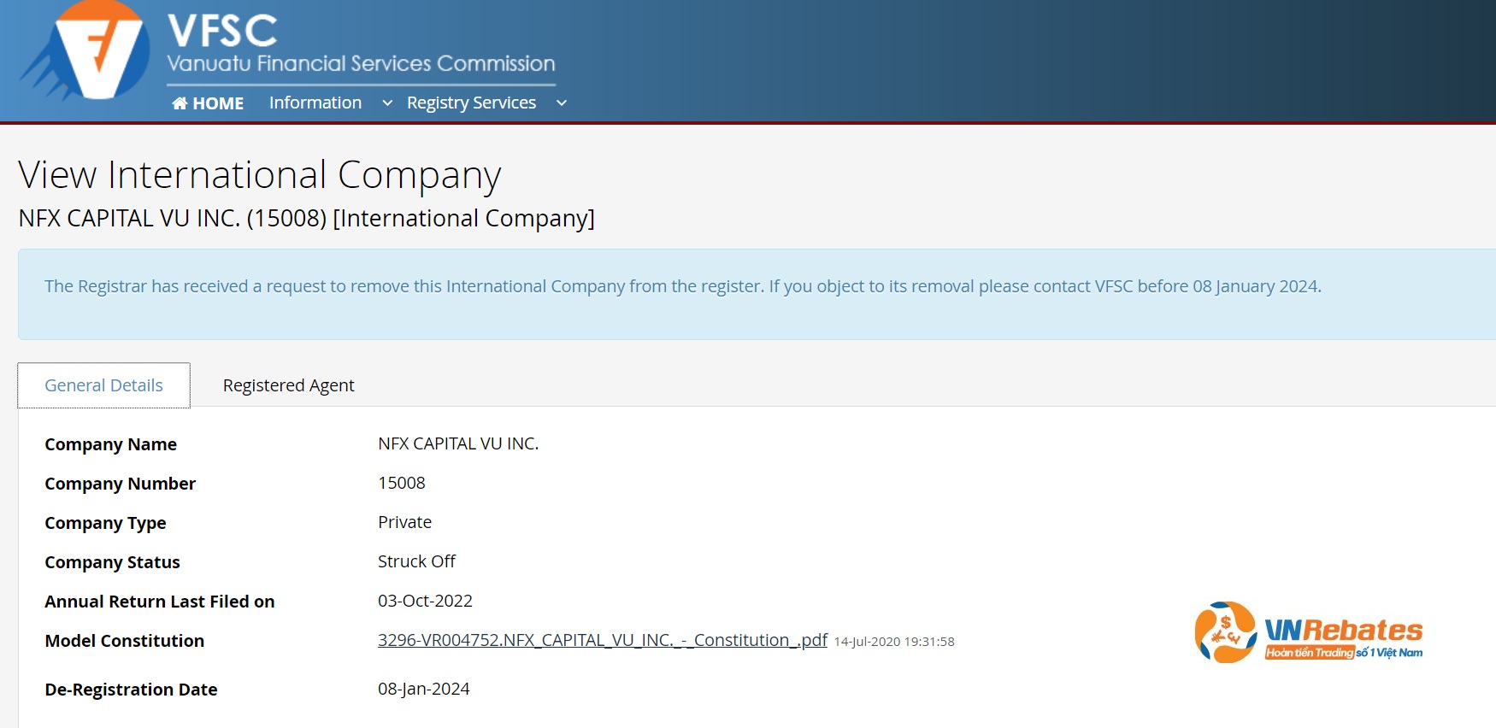Image resolution: width=1496 pixels, height=728 pixels.
Task: Switch to the General Details tab
Action: (103, 385)
